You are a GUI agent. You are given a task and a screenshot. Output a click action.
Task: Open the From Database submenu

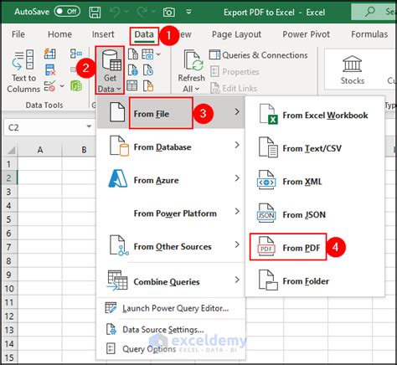171,147
